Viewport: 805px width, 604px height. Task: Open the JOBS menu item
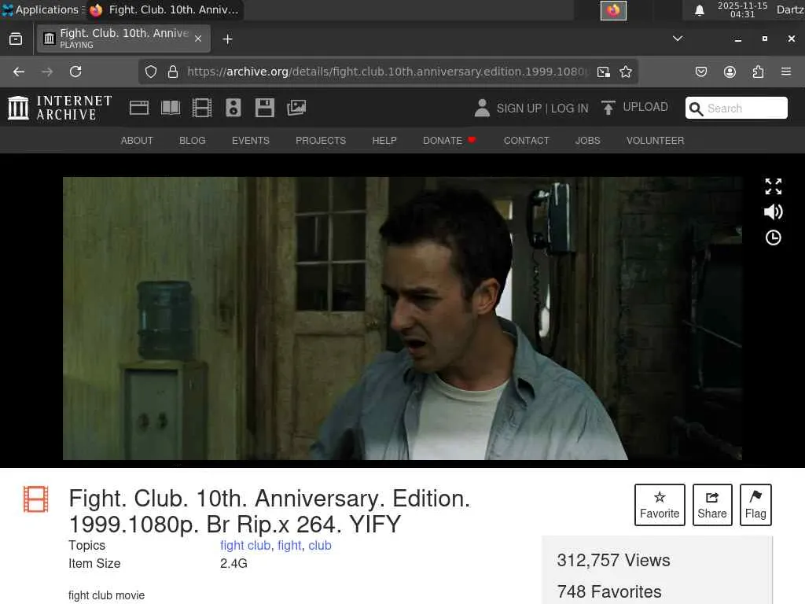[588, 140]
